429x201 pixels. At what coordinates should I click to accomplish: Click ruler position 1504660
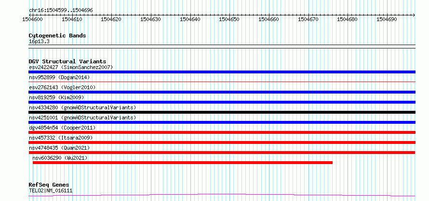click(x=269, y=19)
